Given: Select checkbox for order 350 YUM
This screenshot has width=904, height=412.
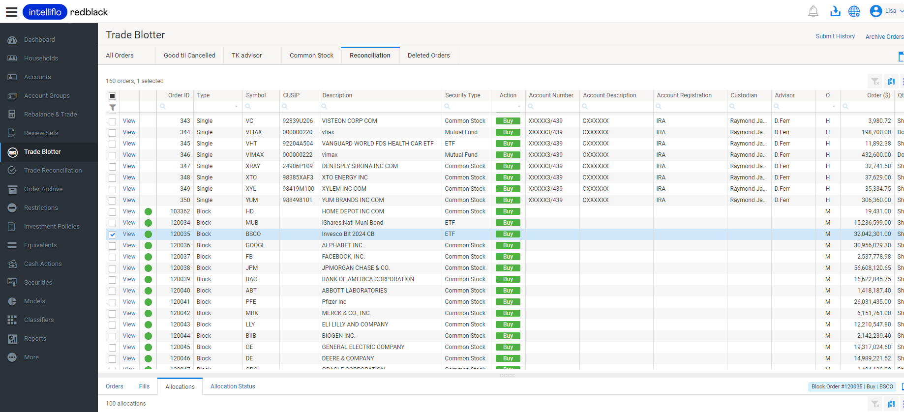Looking at the screenshot, I should (113, 201).
